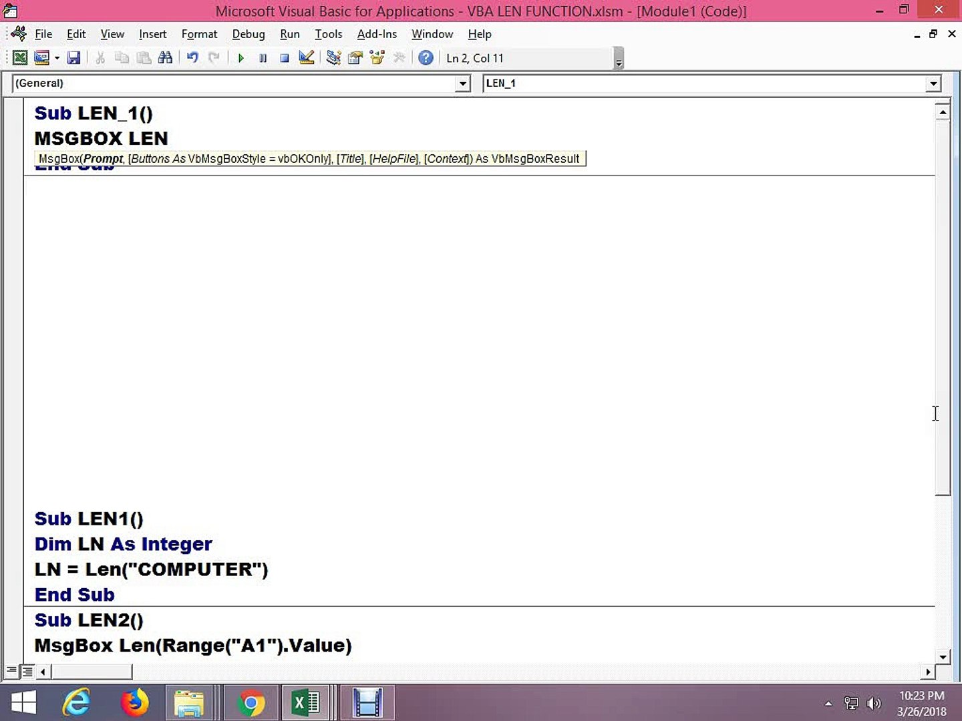This screenshot has width=962, height=721.
Task: Open the Windows Start menu
Action: point(24,703)
